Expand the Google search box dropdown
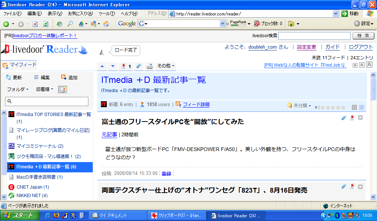Viewport: 377px width, 221px height. (222, 24)
